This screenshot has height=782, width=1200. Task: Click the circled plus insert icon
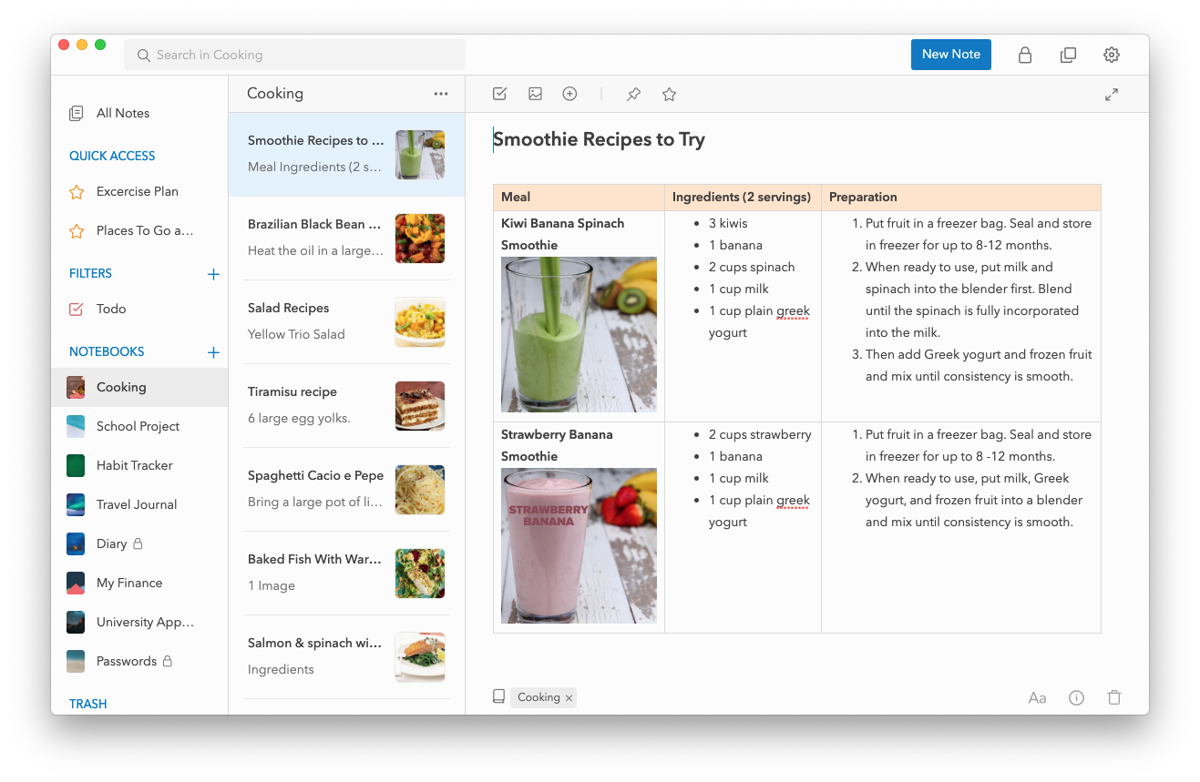569,94
